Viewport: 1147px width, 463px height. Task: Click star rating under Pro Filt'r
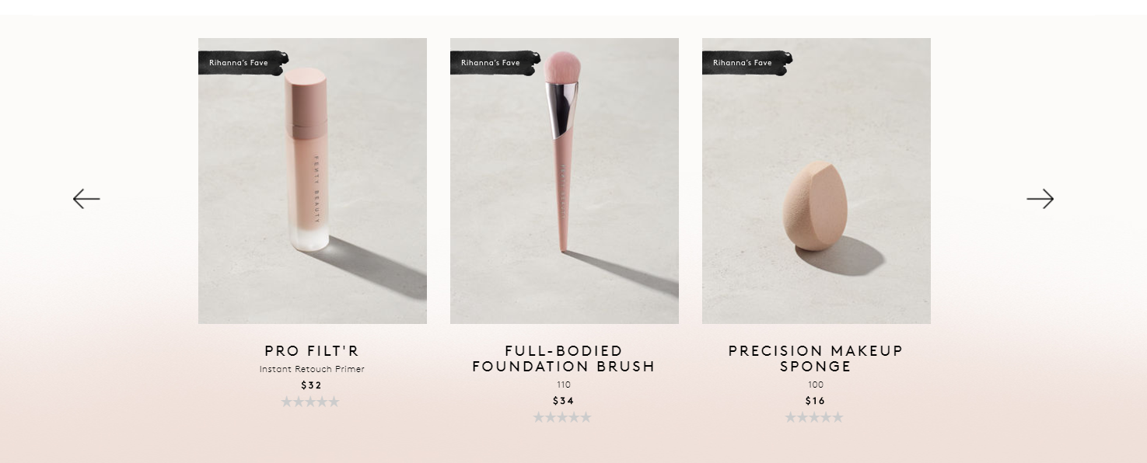[310, 402]
